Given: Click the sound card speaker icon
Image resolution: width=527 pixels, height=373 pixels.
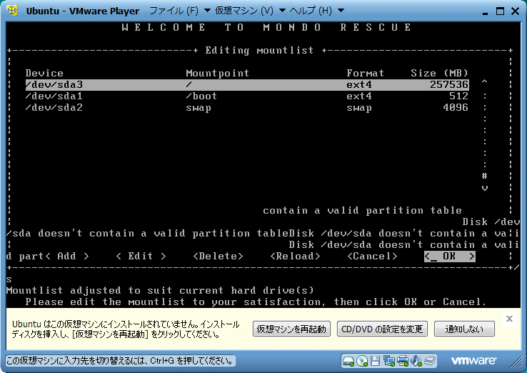Looking at the screenshot, I should [417, 359].
